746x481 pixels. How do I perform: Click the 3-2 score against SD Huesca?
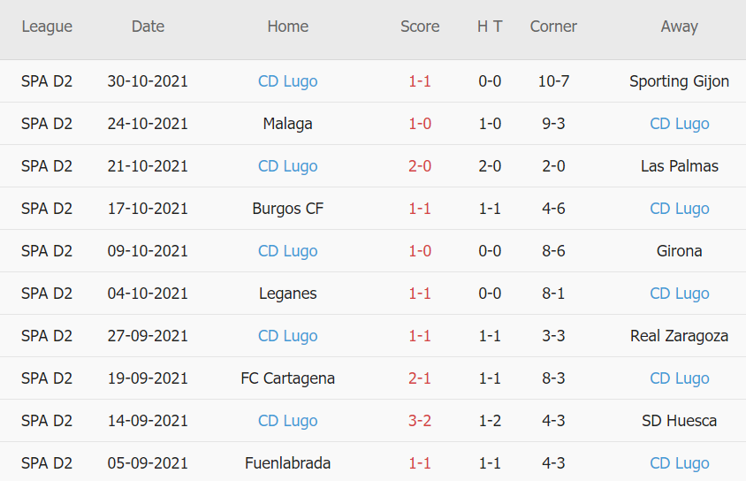(x=420, y=421)
